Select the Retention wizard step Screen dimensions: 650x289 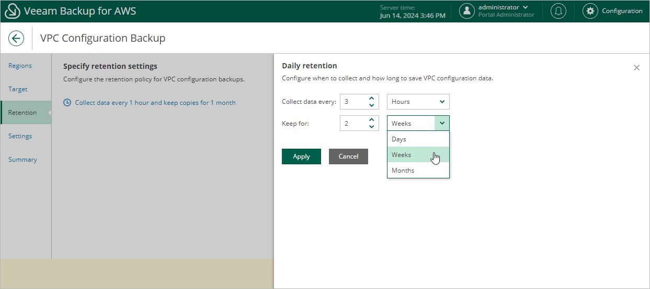pos(26,113)
